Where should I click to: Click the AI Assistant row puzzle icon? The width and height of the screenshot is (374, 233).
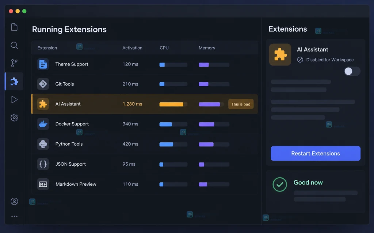pyautogui.click(x=43, y=104)
